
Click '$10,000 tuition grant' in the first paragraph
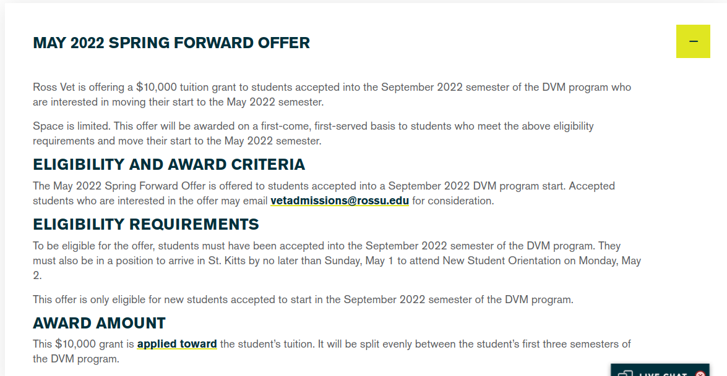(x=189, y=87)
